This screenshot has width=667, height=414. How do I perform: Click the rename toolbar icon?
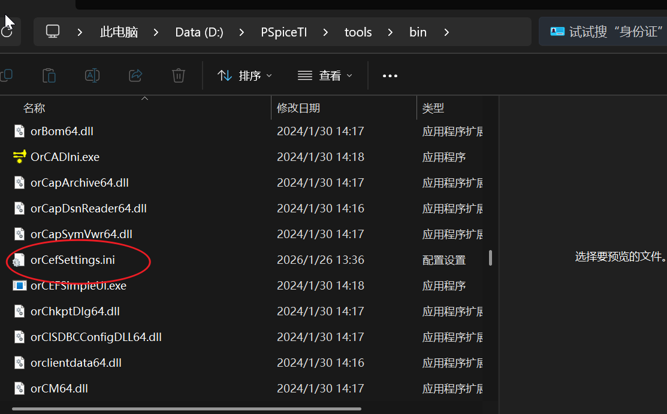[92, 75]
